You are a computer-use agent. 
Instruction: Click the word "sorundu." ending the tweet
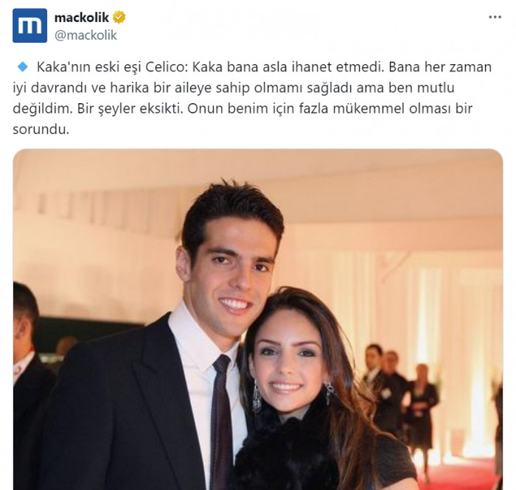[x=41, y=129]
